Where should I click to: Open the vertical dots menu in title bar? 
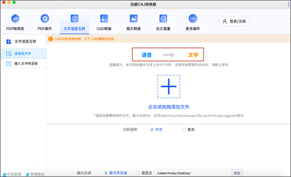click(288, 4)
